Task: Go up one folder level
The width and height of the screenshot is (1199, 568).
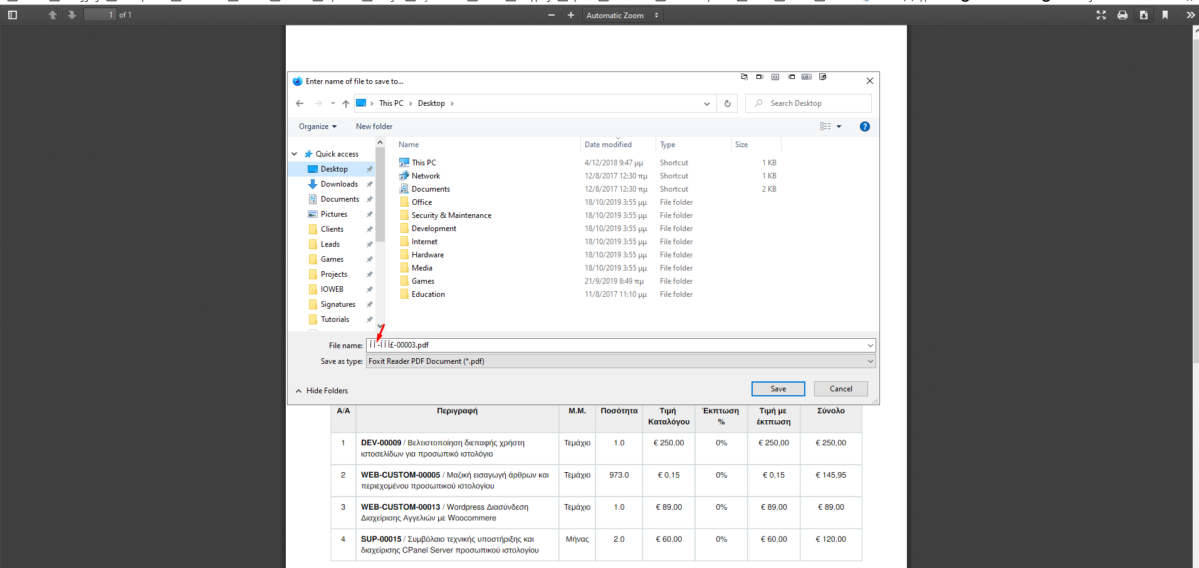Action: [346, 103]
